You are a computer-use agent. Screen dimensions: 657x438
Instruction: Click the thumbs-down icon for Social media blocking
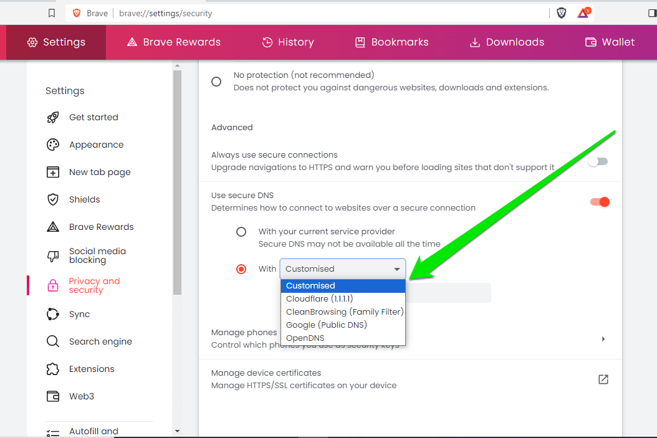(x=53, y=256)
